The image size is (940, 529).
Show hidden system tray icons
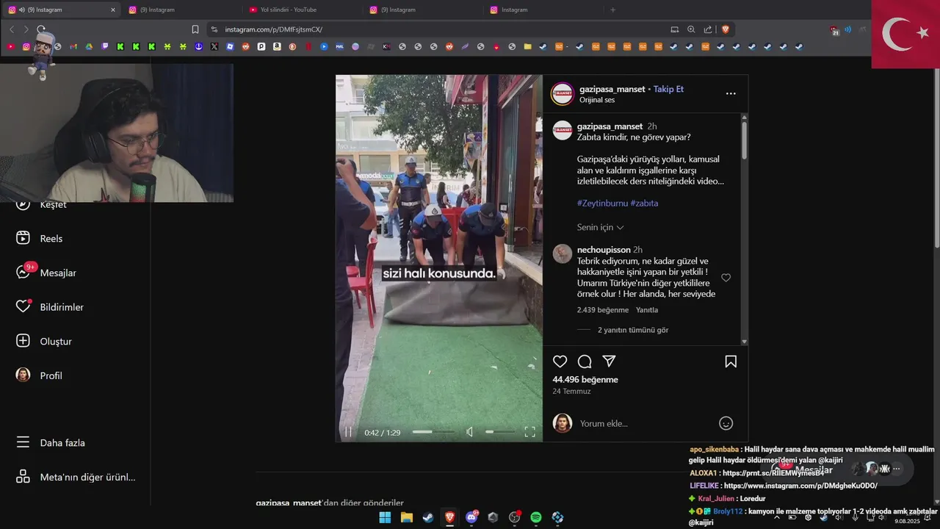pyautogui.click(x=777, y=517)
